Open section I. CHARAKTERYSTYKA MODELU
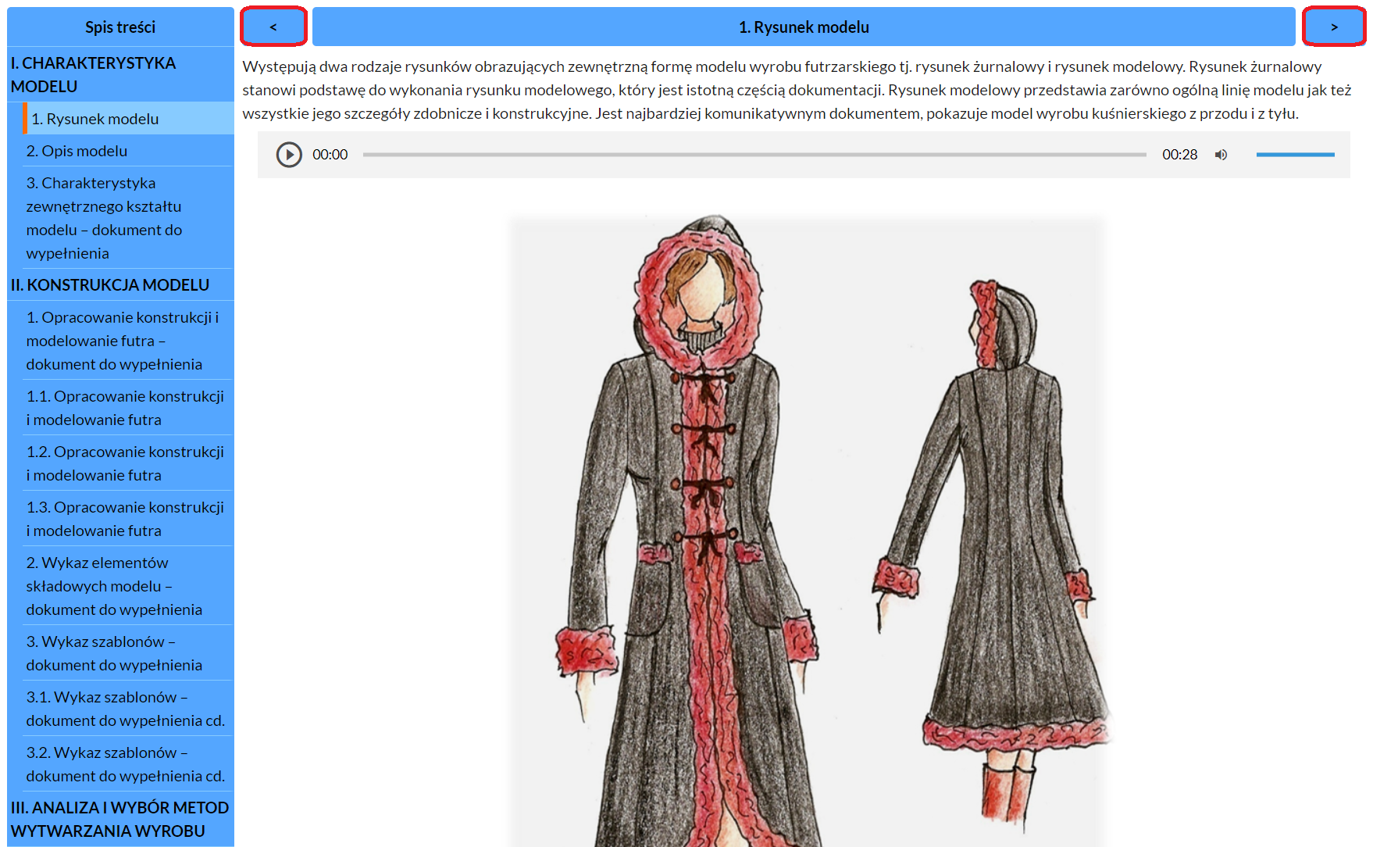 pos(120,74)
